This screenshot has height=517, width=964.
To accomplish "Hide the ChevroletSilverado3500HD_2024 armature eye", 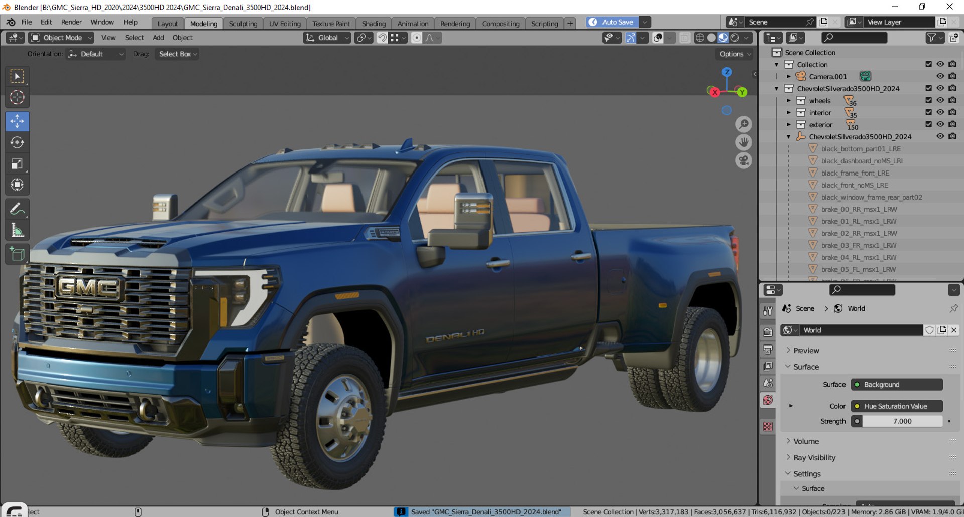I will coord(940,136).
